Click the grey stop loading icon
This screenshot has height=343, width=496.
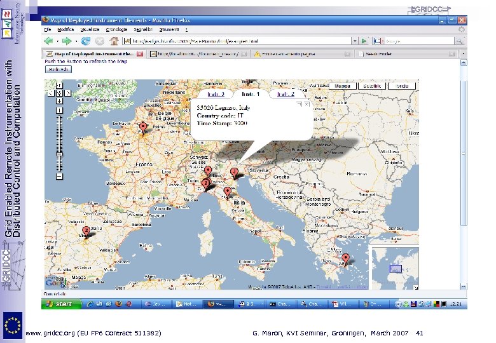pyautogui.click(x=100, y=41)
